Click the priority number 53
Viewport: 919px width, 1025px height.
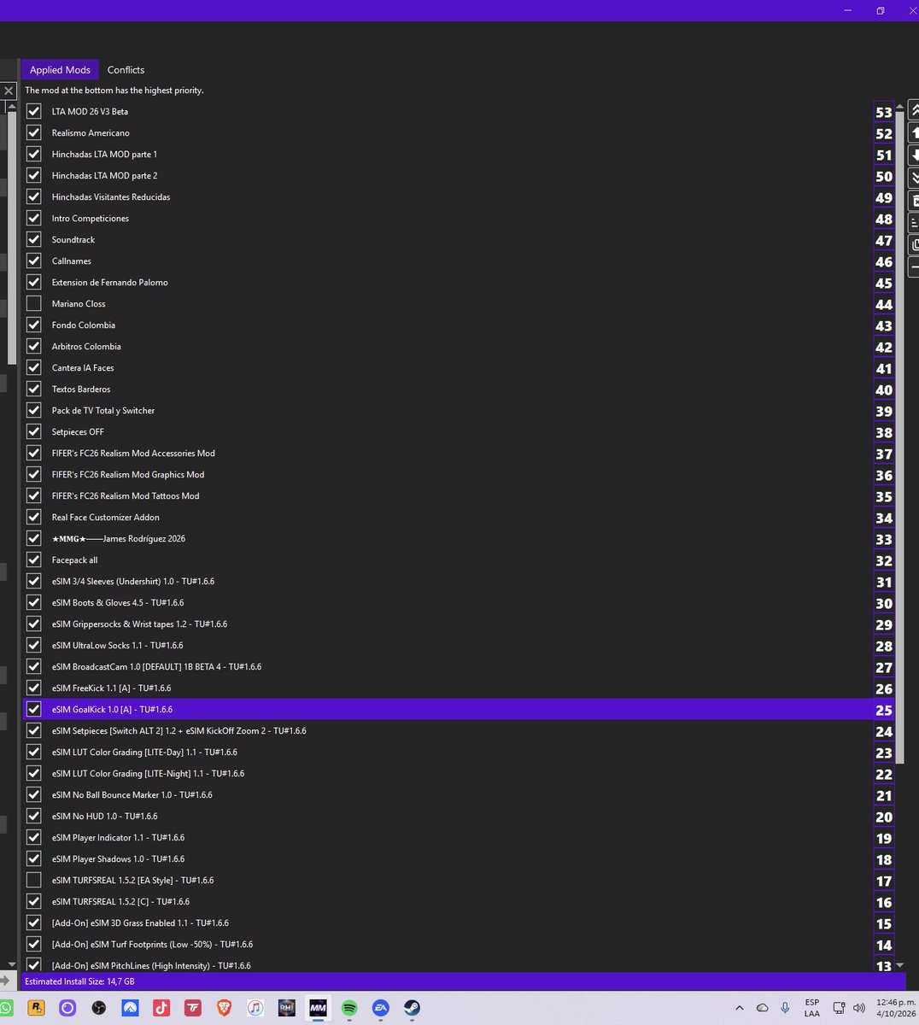pos(883,112)
